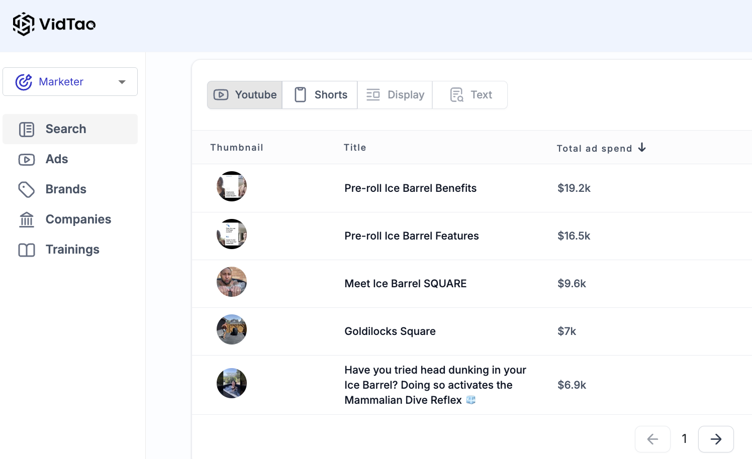Open the Trainings page
752x459 pixels.
pyautogui.click(x=70, y=250)
